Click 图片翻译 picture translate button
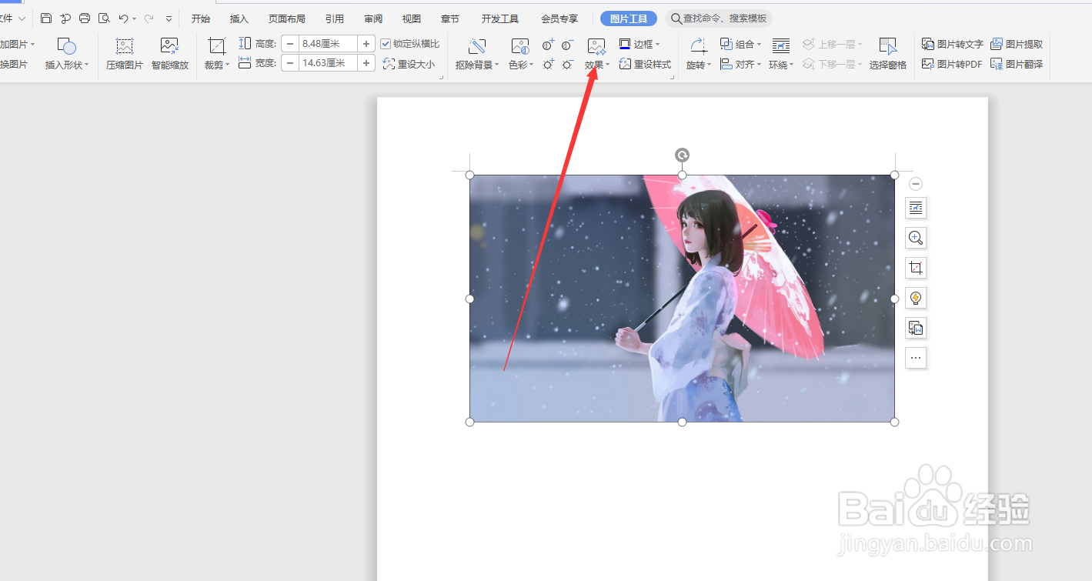1092x581 pixels. click(1017, 65)
